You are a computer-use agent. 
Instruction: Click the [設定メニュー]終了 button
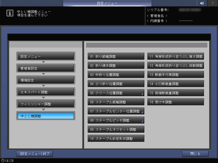click(35, 154)
